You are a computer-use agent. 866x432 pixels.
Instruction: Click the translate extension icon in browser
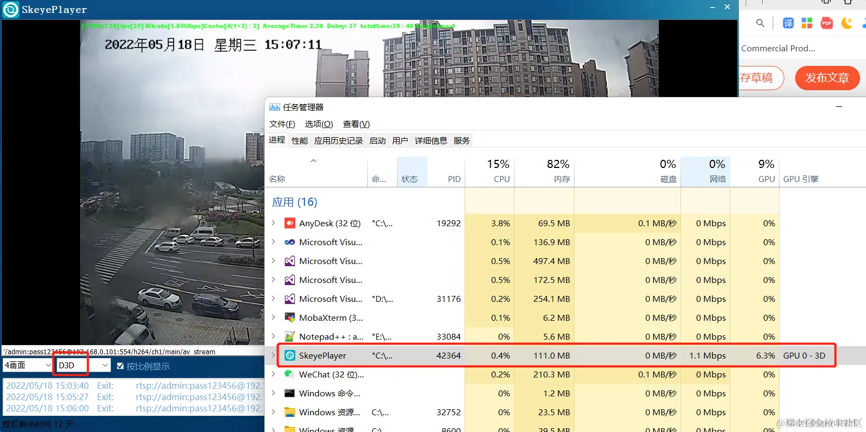coord(788,23)
